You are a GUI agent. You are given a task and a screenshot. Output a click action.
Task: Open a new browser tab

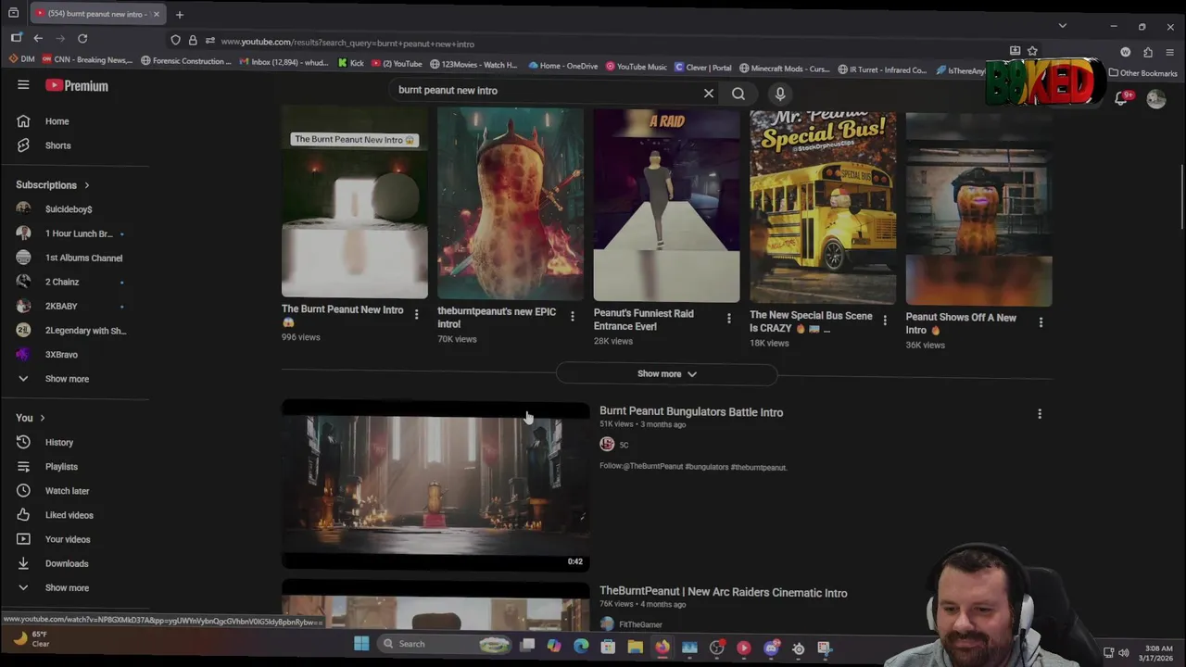tap(180, 14)
